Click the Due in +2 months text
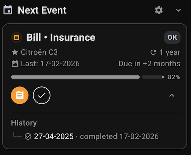Screen dimensions: 191x155 [x=150, y=64]
